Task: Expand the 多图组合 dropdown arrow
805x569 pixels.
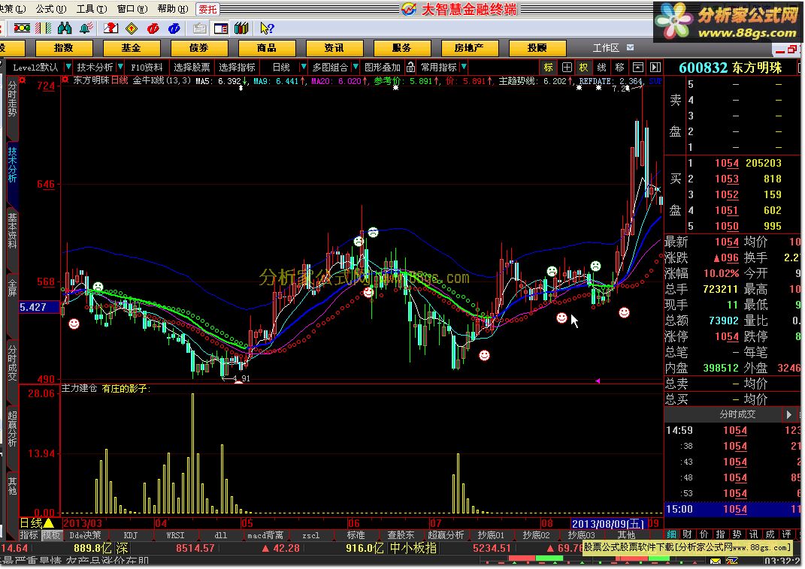Action: click(x=356, y=67)
